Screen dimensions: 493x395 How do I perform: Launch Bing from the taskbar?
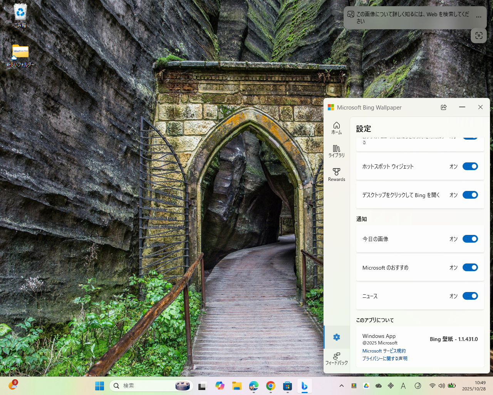(x=304, y=386)
